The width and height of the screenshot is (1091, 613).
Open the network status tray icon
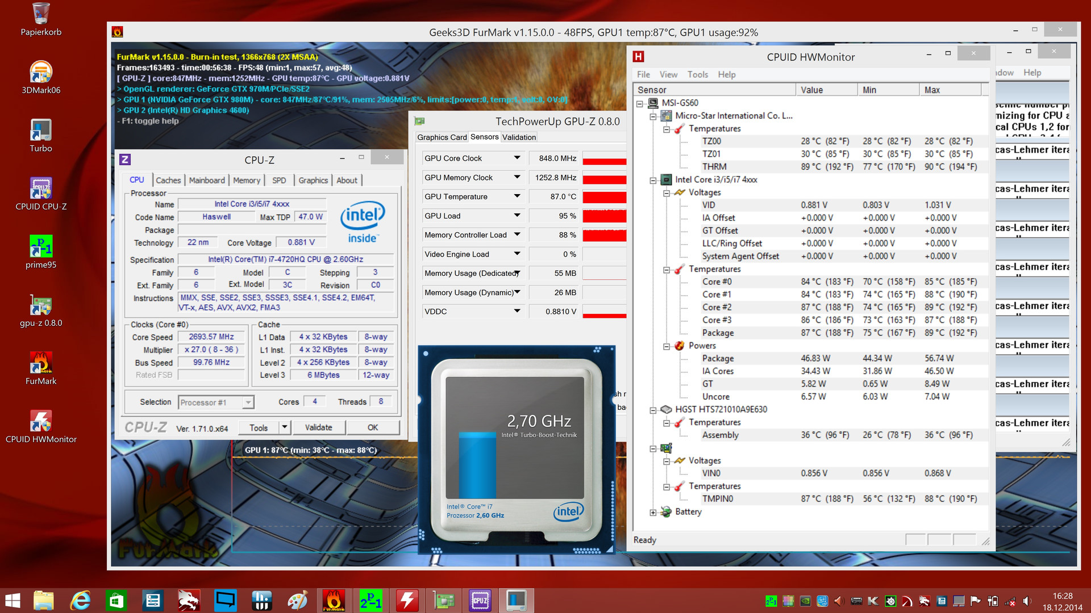pyautogui.click(x=1010, y=601)
